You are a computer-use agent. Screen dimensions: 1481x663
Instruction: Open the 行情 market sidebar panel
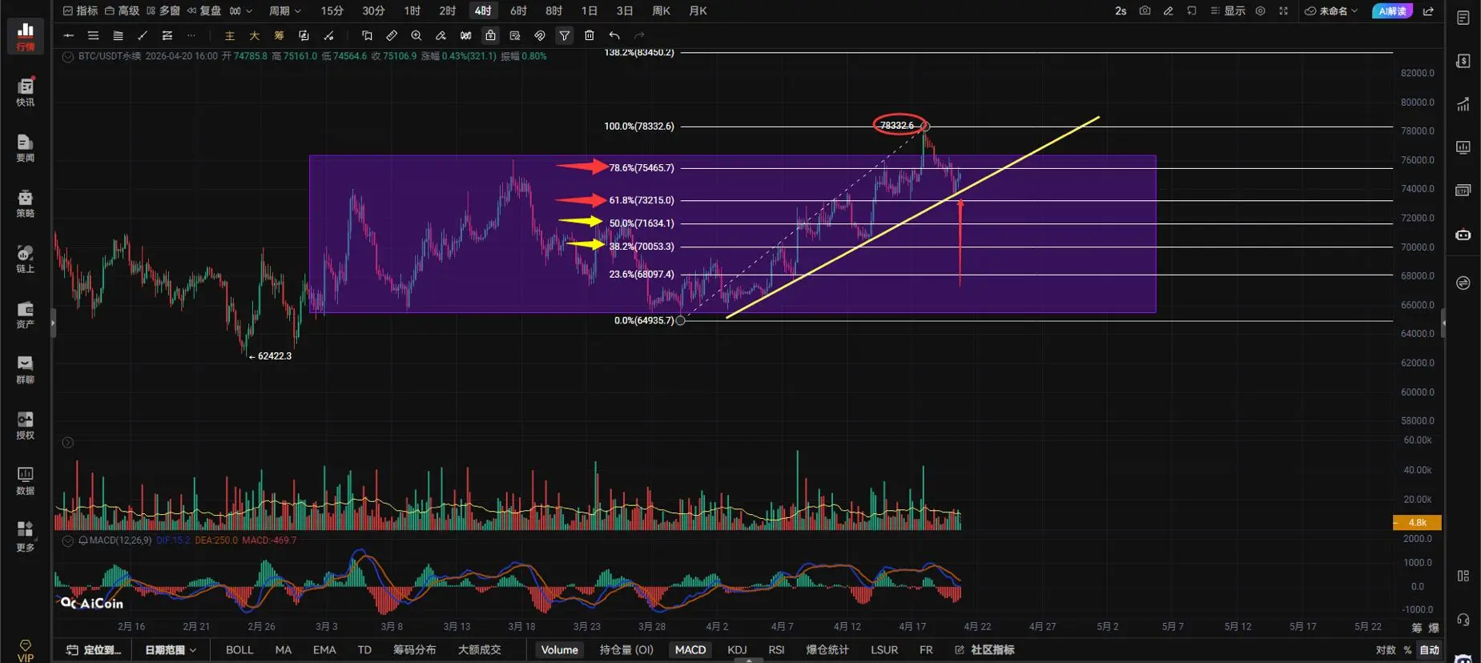(x=26, y=36)
